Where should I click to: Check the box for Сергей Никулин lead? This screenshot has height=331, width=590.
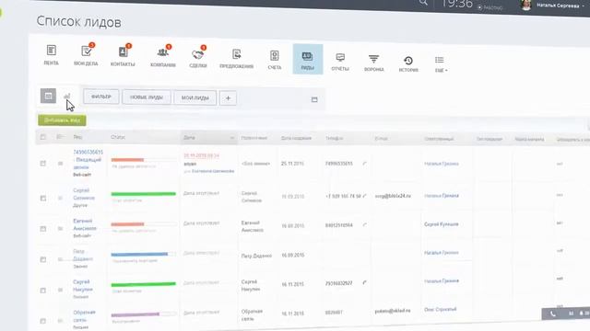[43, 291]
